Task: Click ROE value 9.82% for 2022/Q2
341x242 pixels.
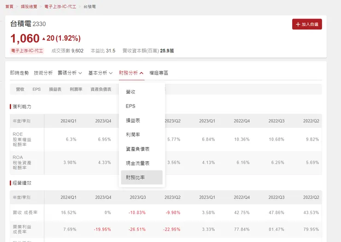Action: click(x=312, y=139)
